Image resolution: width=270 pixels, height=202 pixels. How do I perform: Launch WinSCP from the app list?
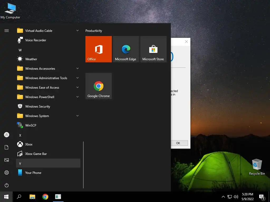48,125
